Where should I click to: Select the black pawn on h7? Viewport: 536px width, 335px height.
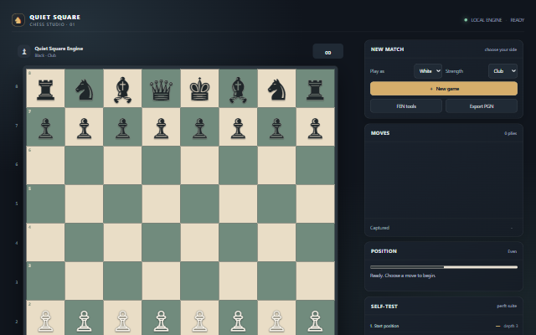click(315, 128)
